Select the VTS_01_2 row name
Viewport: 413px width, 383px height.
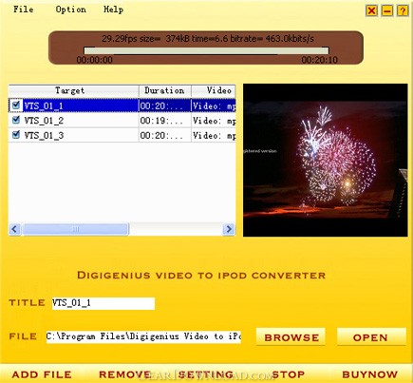point(44,121)
